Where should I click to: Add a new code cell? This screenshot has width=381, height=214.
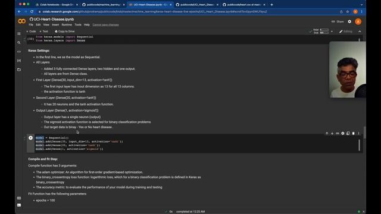click(31, 32)
